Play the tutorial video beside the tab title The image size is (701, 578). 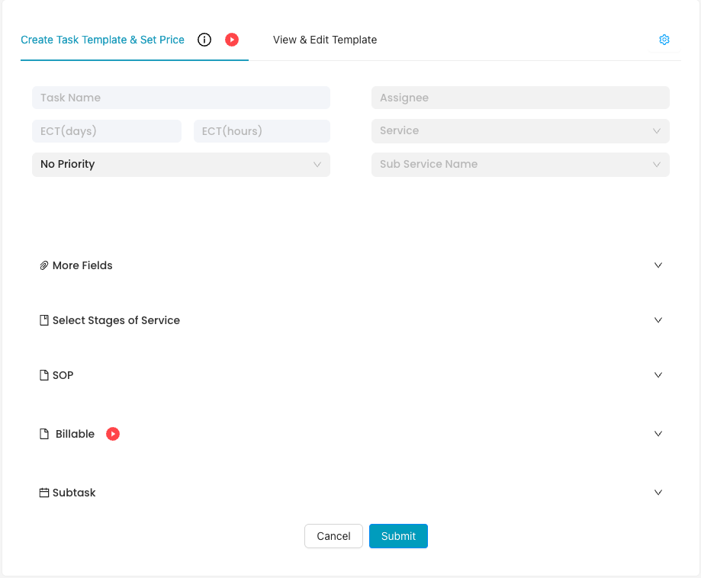(231, 40)
